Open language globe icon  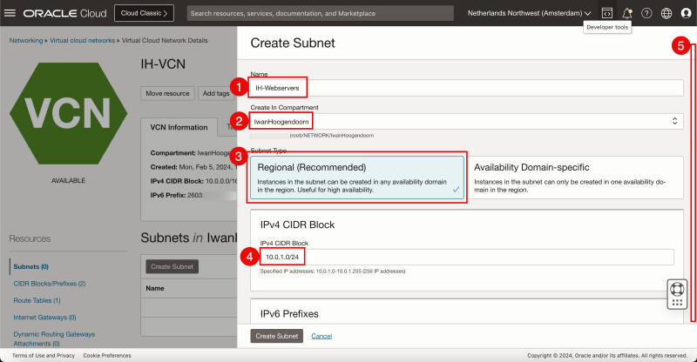667,13
